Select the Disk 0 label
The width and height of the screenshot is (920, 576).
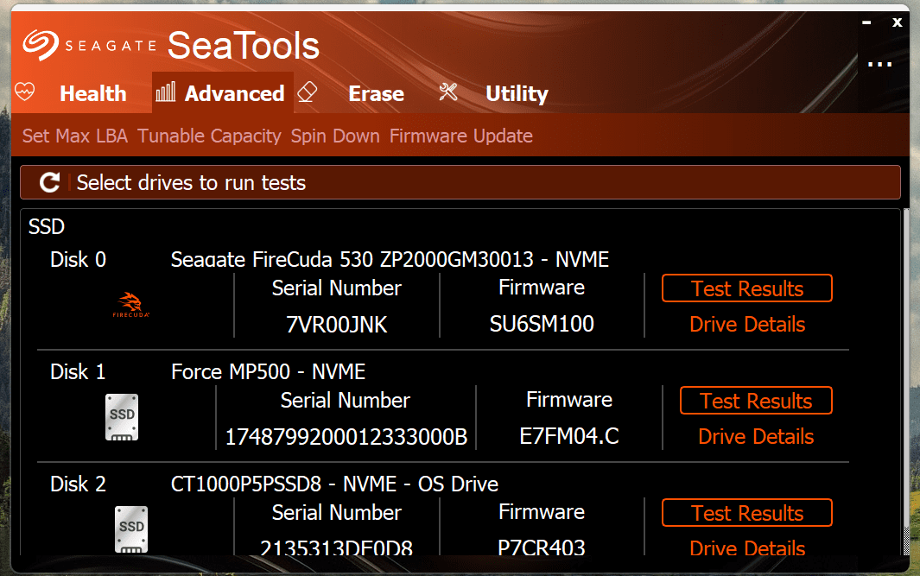pos(78,259)
